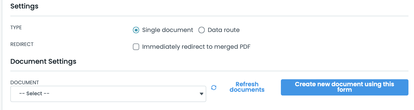Click the TYPE field label

[16, 27]
